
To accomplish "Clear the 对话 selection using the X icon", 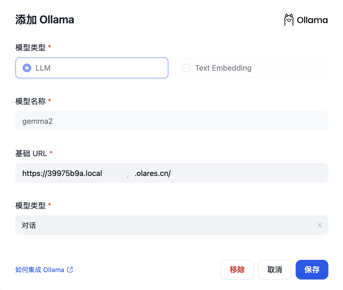I will tap(320, 225).
